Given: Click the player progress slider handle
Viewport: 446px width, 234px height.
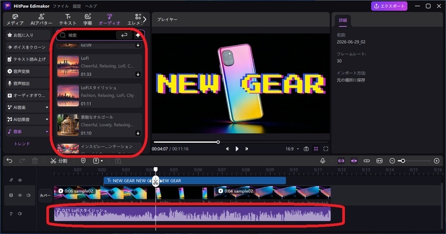Looking at the screenshot, I should pyautogui.click(x=218, y=142).
